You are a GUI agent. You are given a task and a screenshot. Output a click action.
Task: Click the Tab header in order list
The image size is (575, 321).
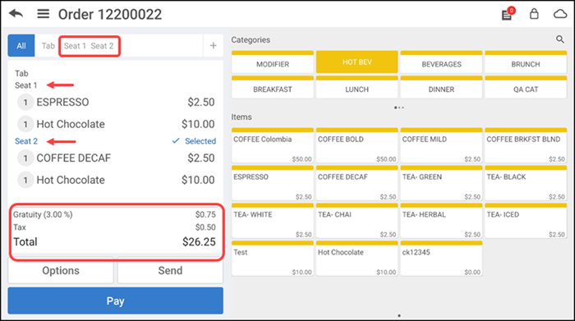coord(21,73)
